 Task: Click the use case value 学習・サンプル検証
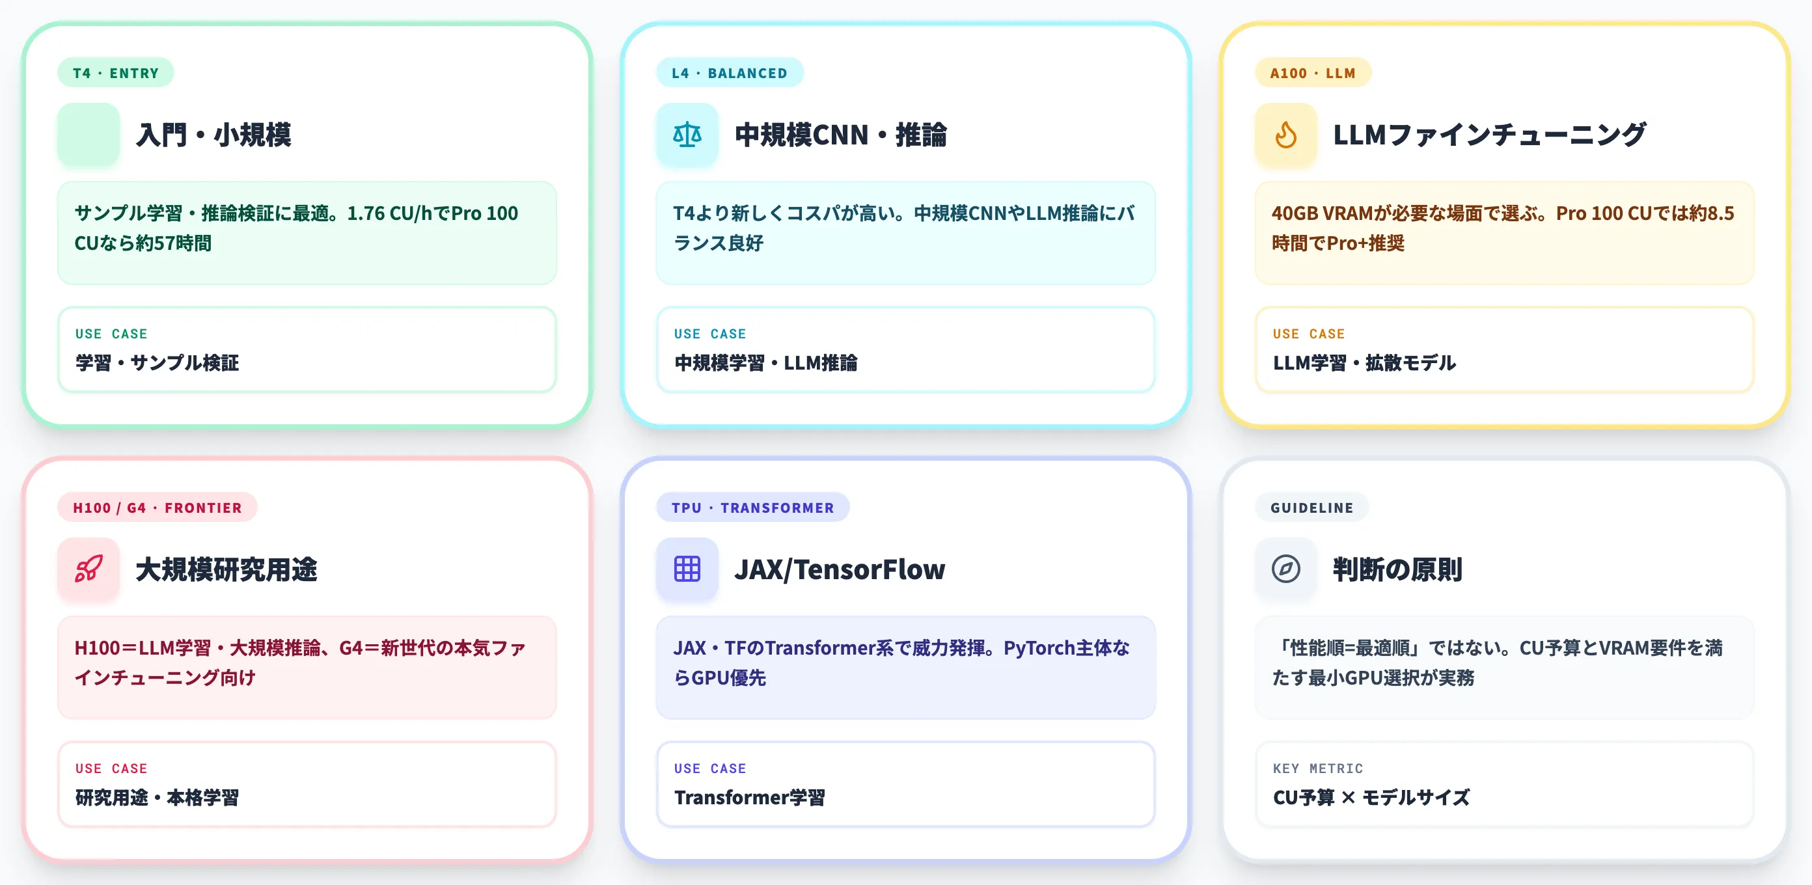click(157, 362)
